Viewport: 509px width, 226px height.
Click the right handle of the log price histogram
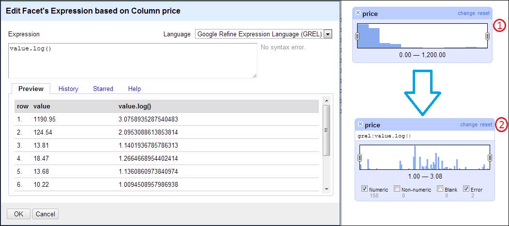pos(490,158)
